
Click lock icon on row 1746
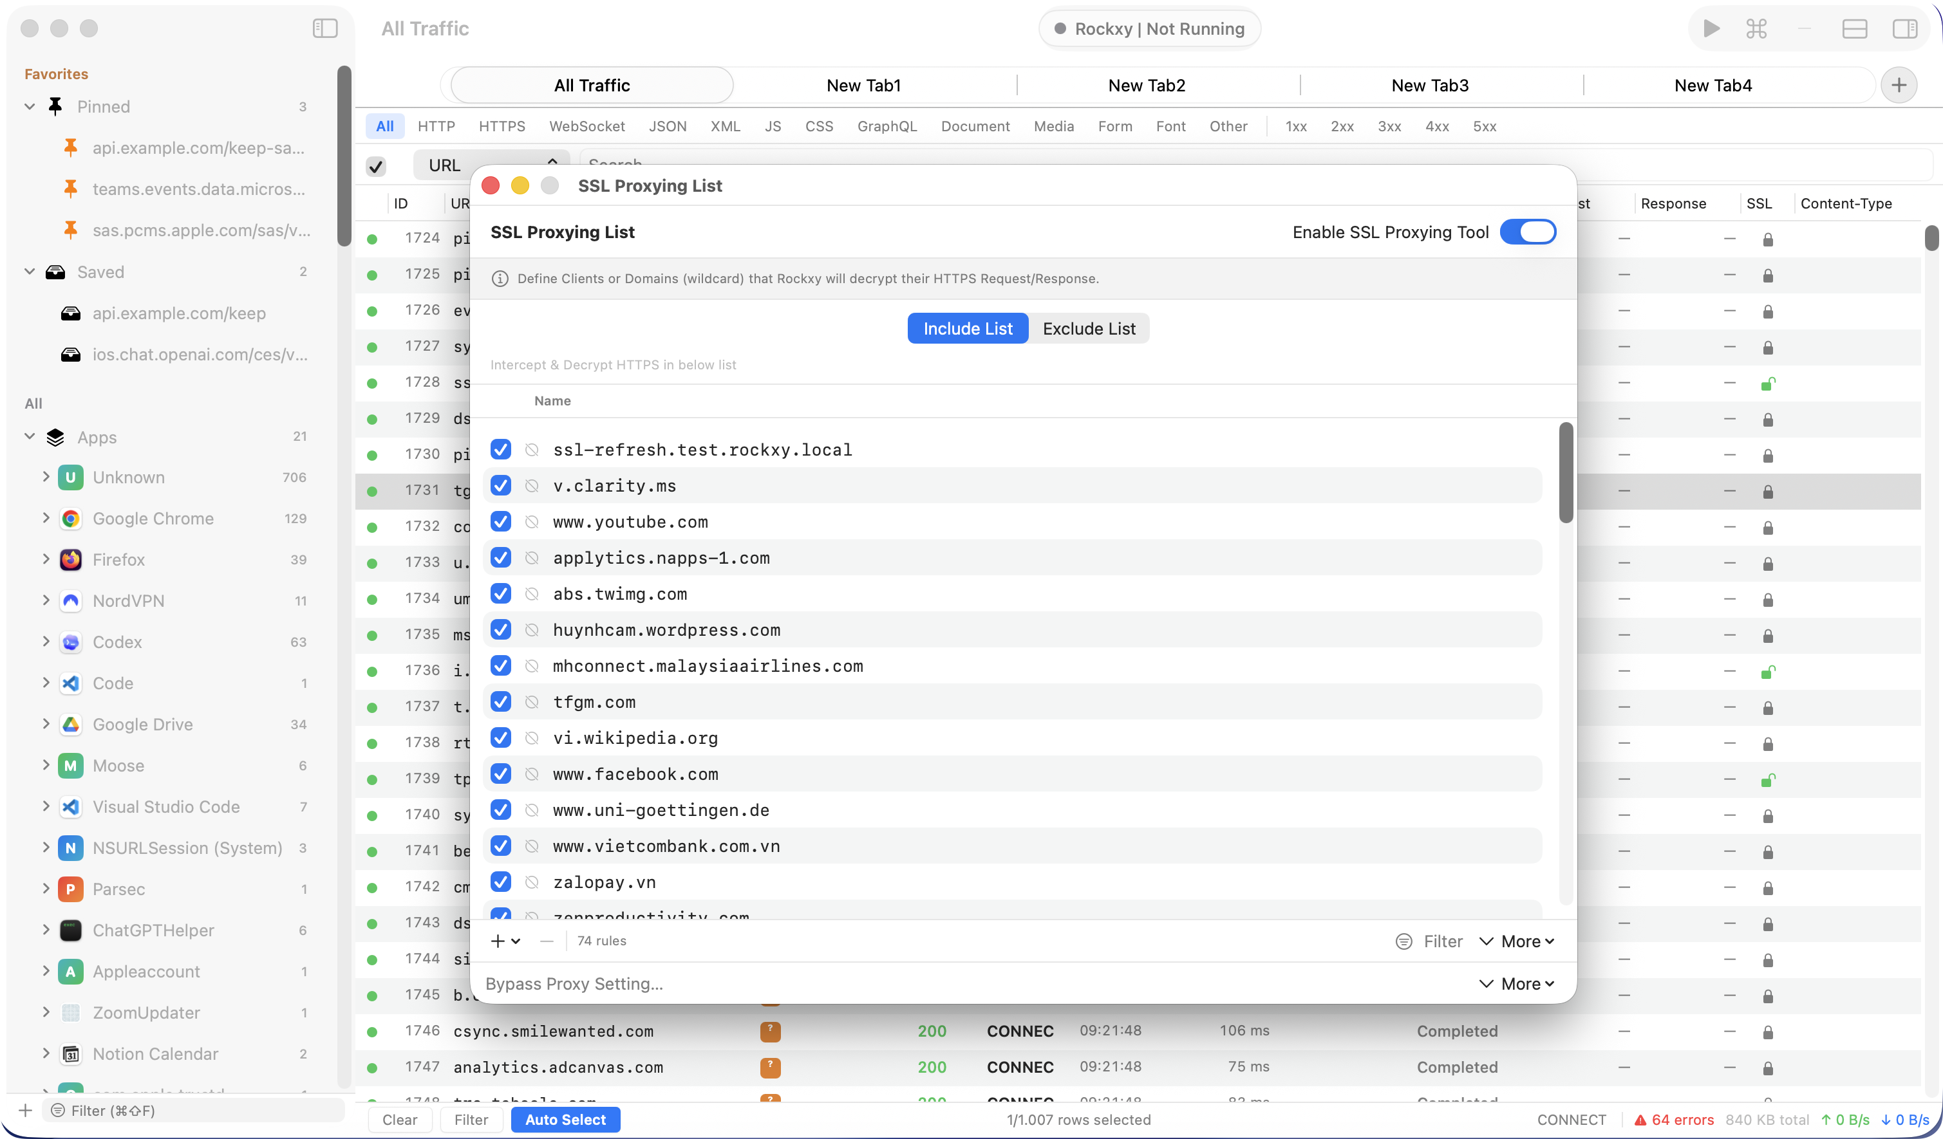[1767, 1032]
